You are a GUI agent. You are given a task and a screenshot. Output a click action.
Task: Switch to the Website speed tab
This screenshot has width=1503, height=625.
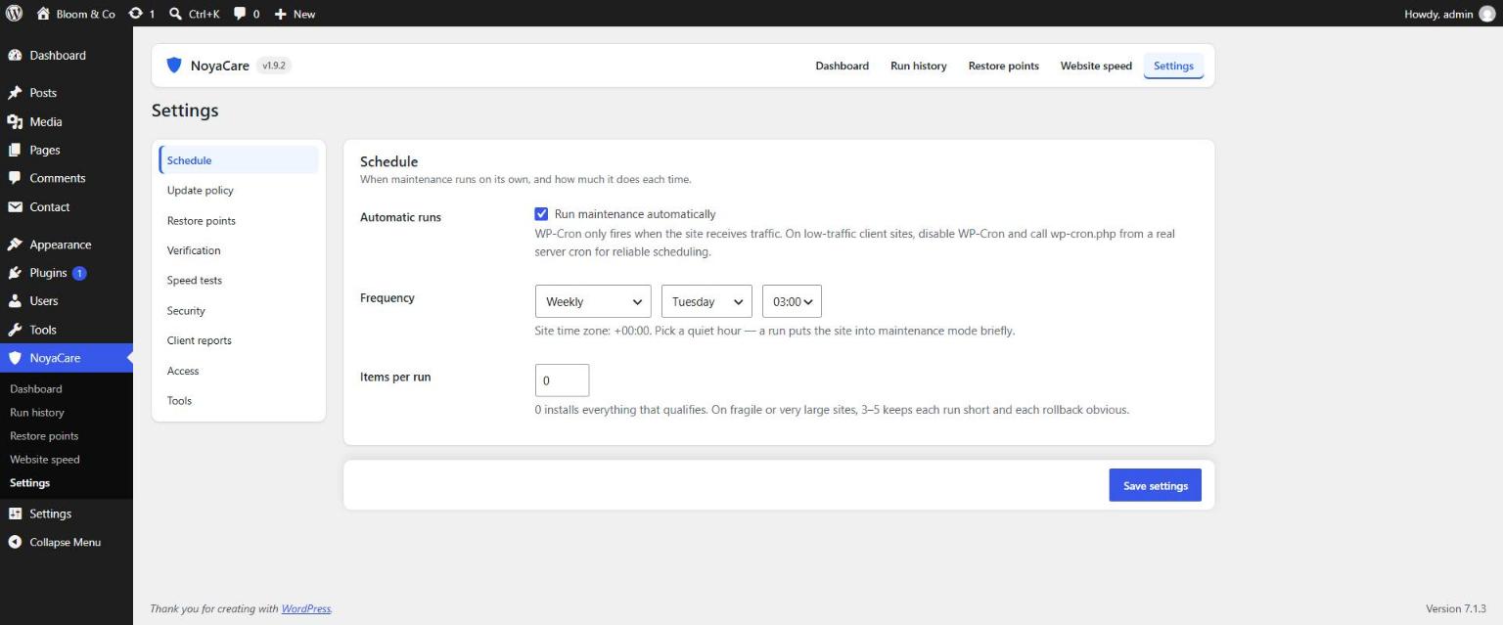click(1096, 66)
